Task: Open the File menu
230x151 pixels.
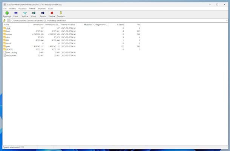Action: [5, 9]
